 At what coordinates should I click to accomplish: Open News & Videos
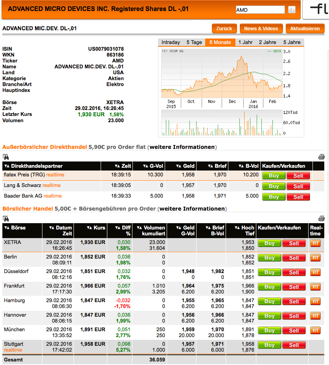tap(261, 29)
